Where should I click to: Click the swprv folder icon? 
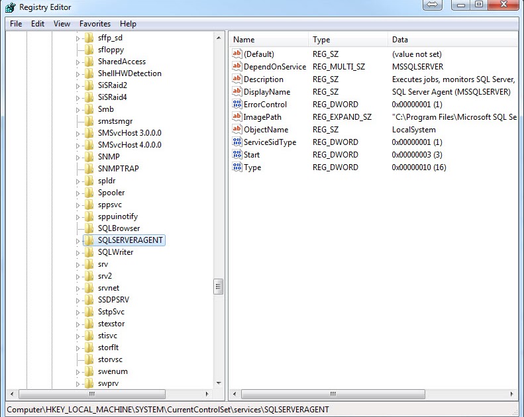(x=89, y=383)
